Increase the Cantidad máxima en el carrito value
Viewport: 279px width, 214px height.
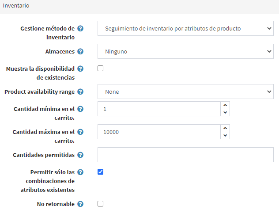click(225, 128)
